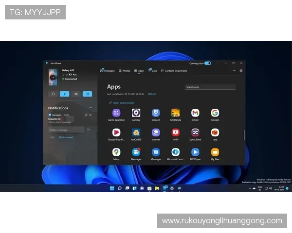The image size is (292, 233).
Task: Click the Refresh link
Action: click(x=152, y=94)
